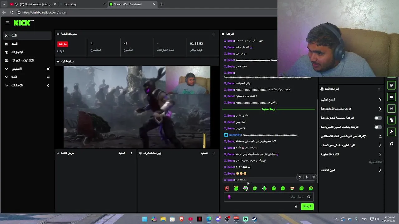Viewport: 399px width, 224px height.
Task: Click the three-dots cluster icon in right strip
Action: pyautogui.click(x=392, y=143)
